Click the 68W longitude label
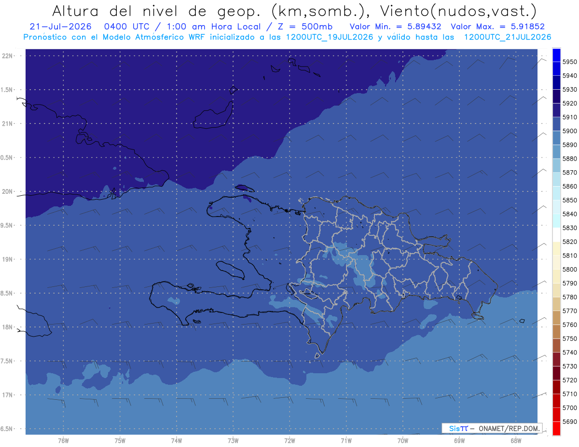 (516, 441)
